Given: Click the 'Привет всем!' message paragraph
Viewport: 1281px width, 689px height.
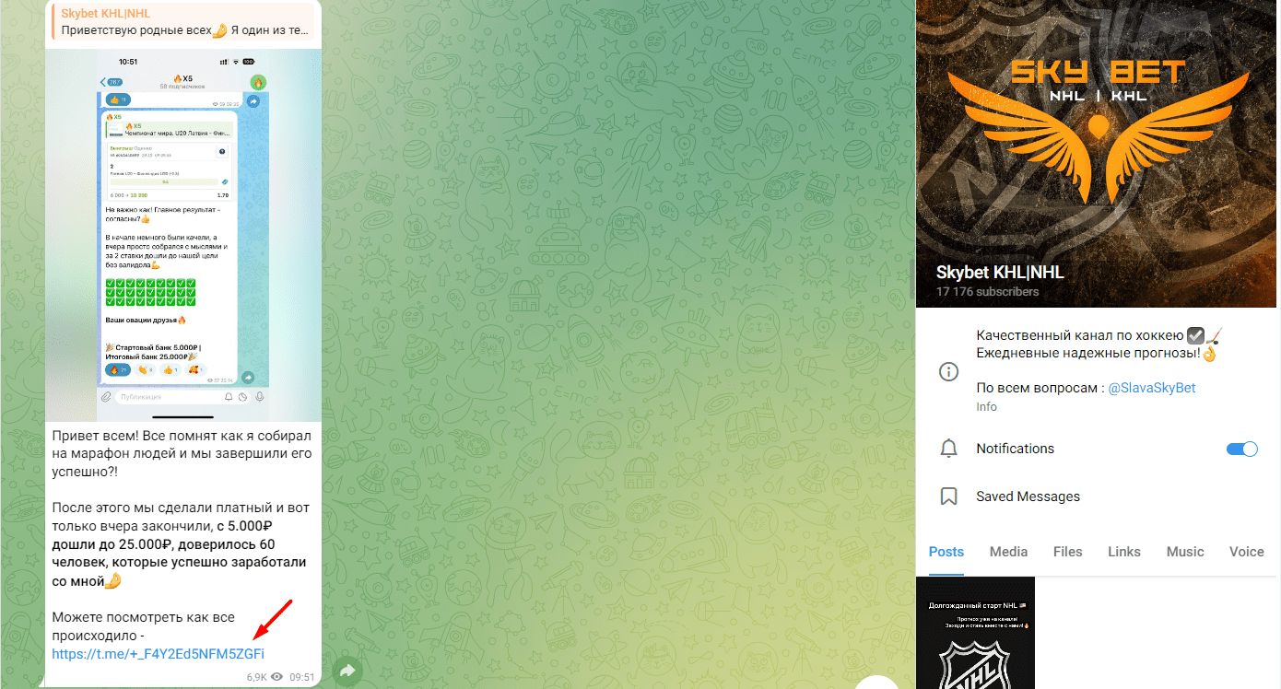Looking at the screenshot, I should (x=182, y=453).
